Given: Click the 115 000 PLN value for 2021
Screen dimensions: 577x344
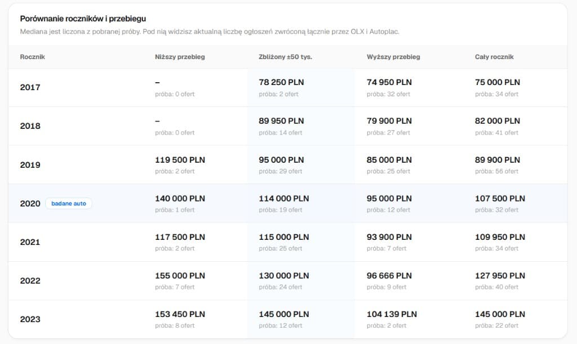Looking at the screenshot, I should click(284, 237).
